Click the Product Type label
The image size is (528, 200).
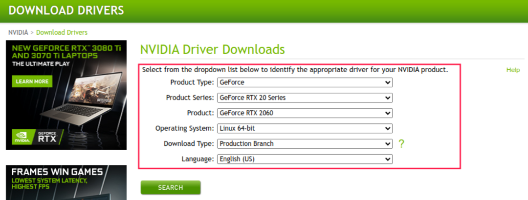pos(192,82)
